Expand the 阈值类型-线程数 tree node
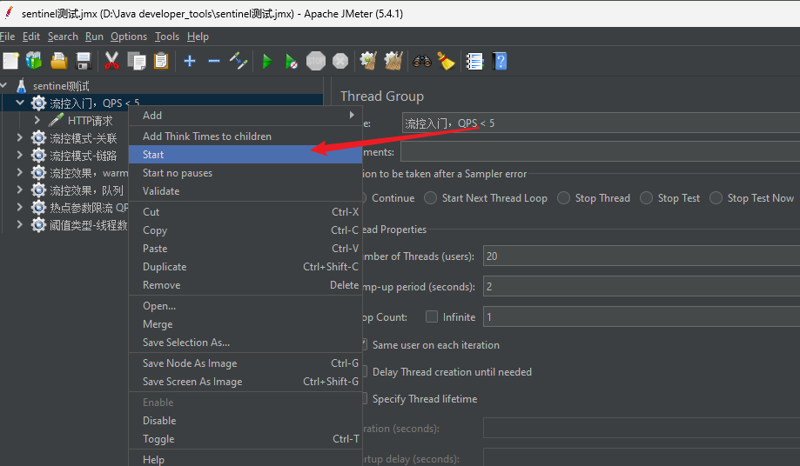This screenshot has height=466, width=800. click(19, 224)
